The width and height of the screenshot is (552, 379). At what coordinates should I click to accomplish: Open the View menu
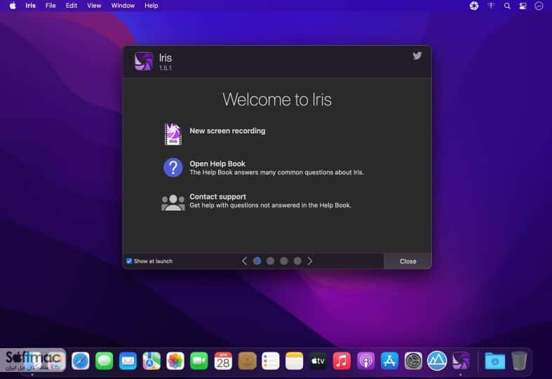(x=94, y=6)
